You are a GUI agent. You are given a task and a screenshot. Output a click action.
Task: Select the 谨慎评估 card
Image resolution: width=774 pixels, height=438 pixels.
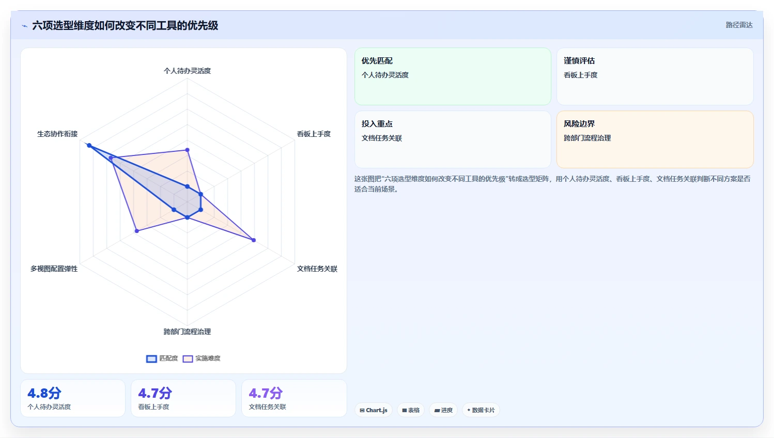[x=655, y=76]
